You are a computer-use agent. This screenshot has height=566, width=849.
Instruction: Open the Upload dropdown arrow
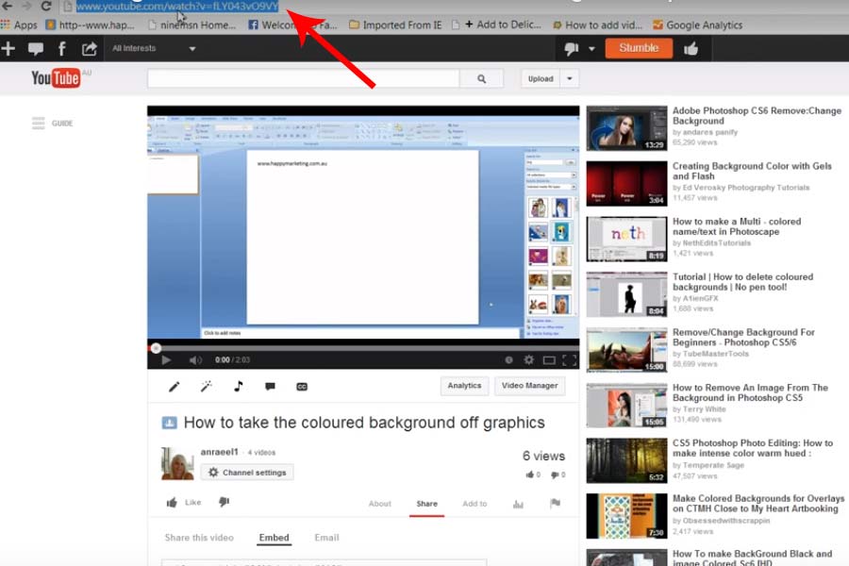(x=570, y=78)
